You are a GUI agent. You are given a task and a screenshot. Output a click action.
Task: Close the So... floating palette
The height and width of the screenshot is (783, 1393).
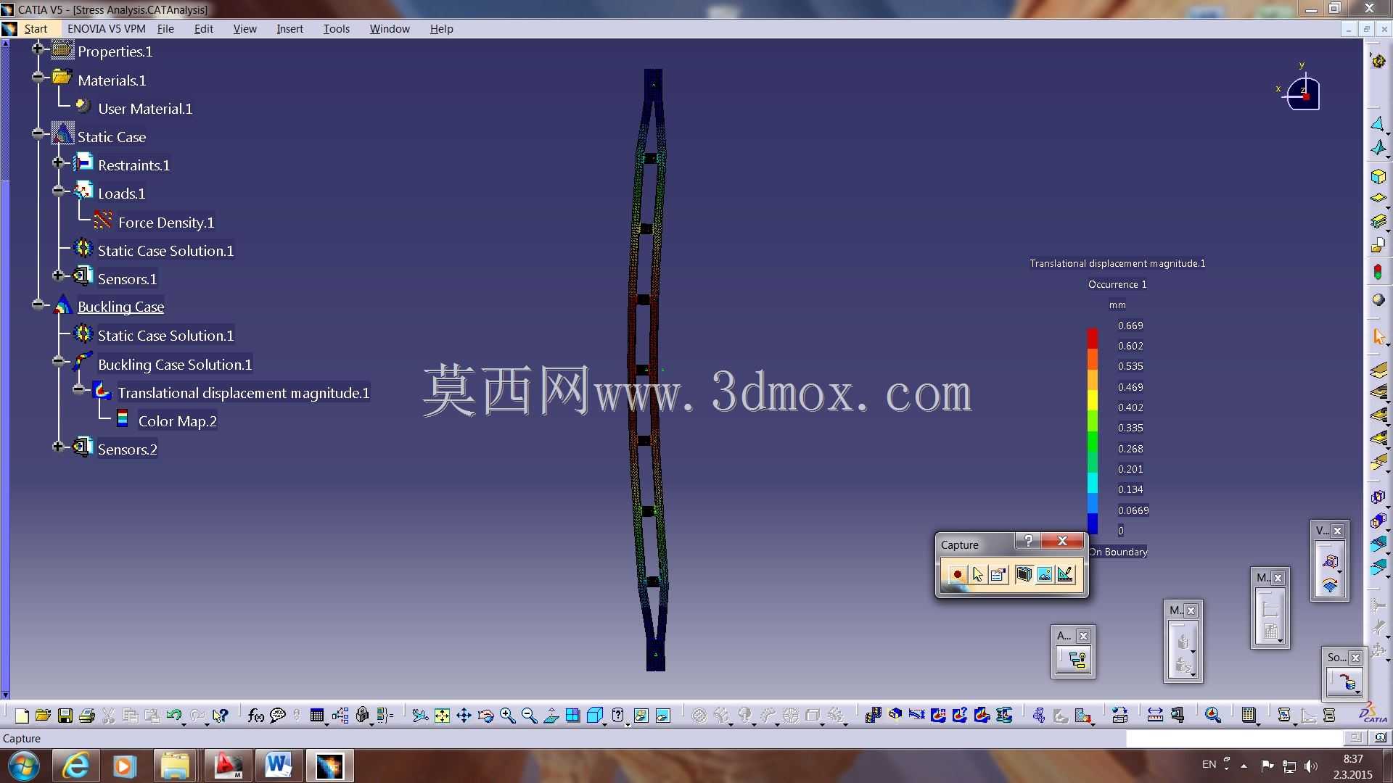[1355, 658]
